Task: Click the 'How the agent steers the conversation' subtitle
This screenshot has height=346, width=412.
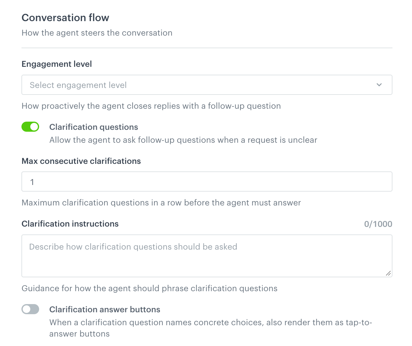Action: (x=97, y=33)
